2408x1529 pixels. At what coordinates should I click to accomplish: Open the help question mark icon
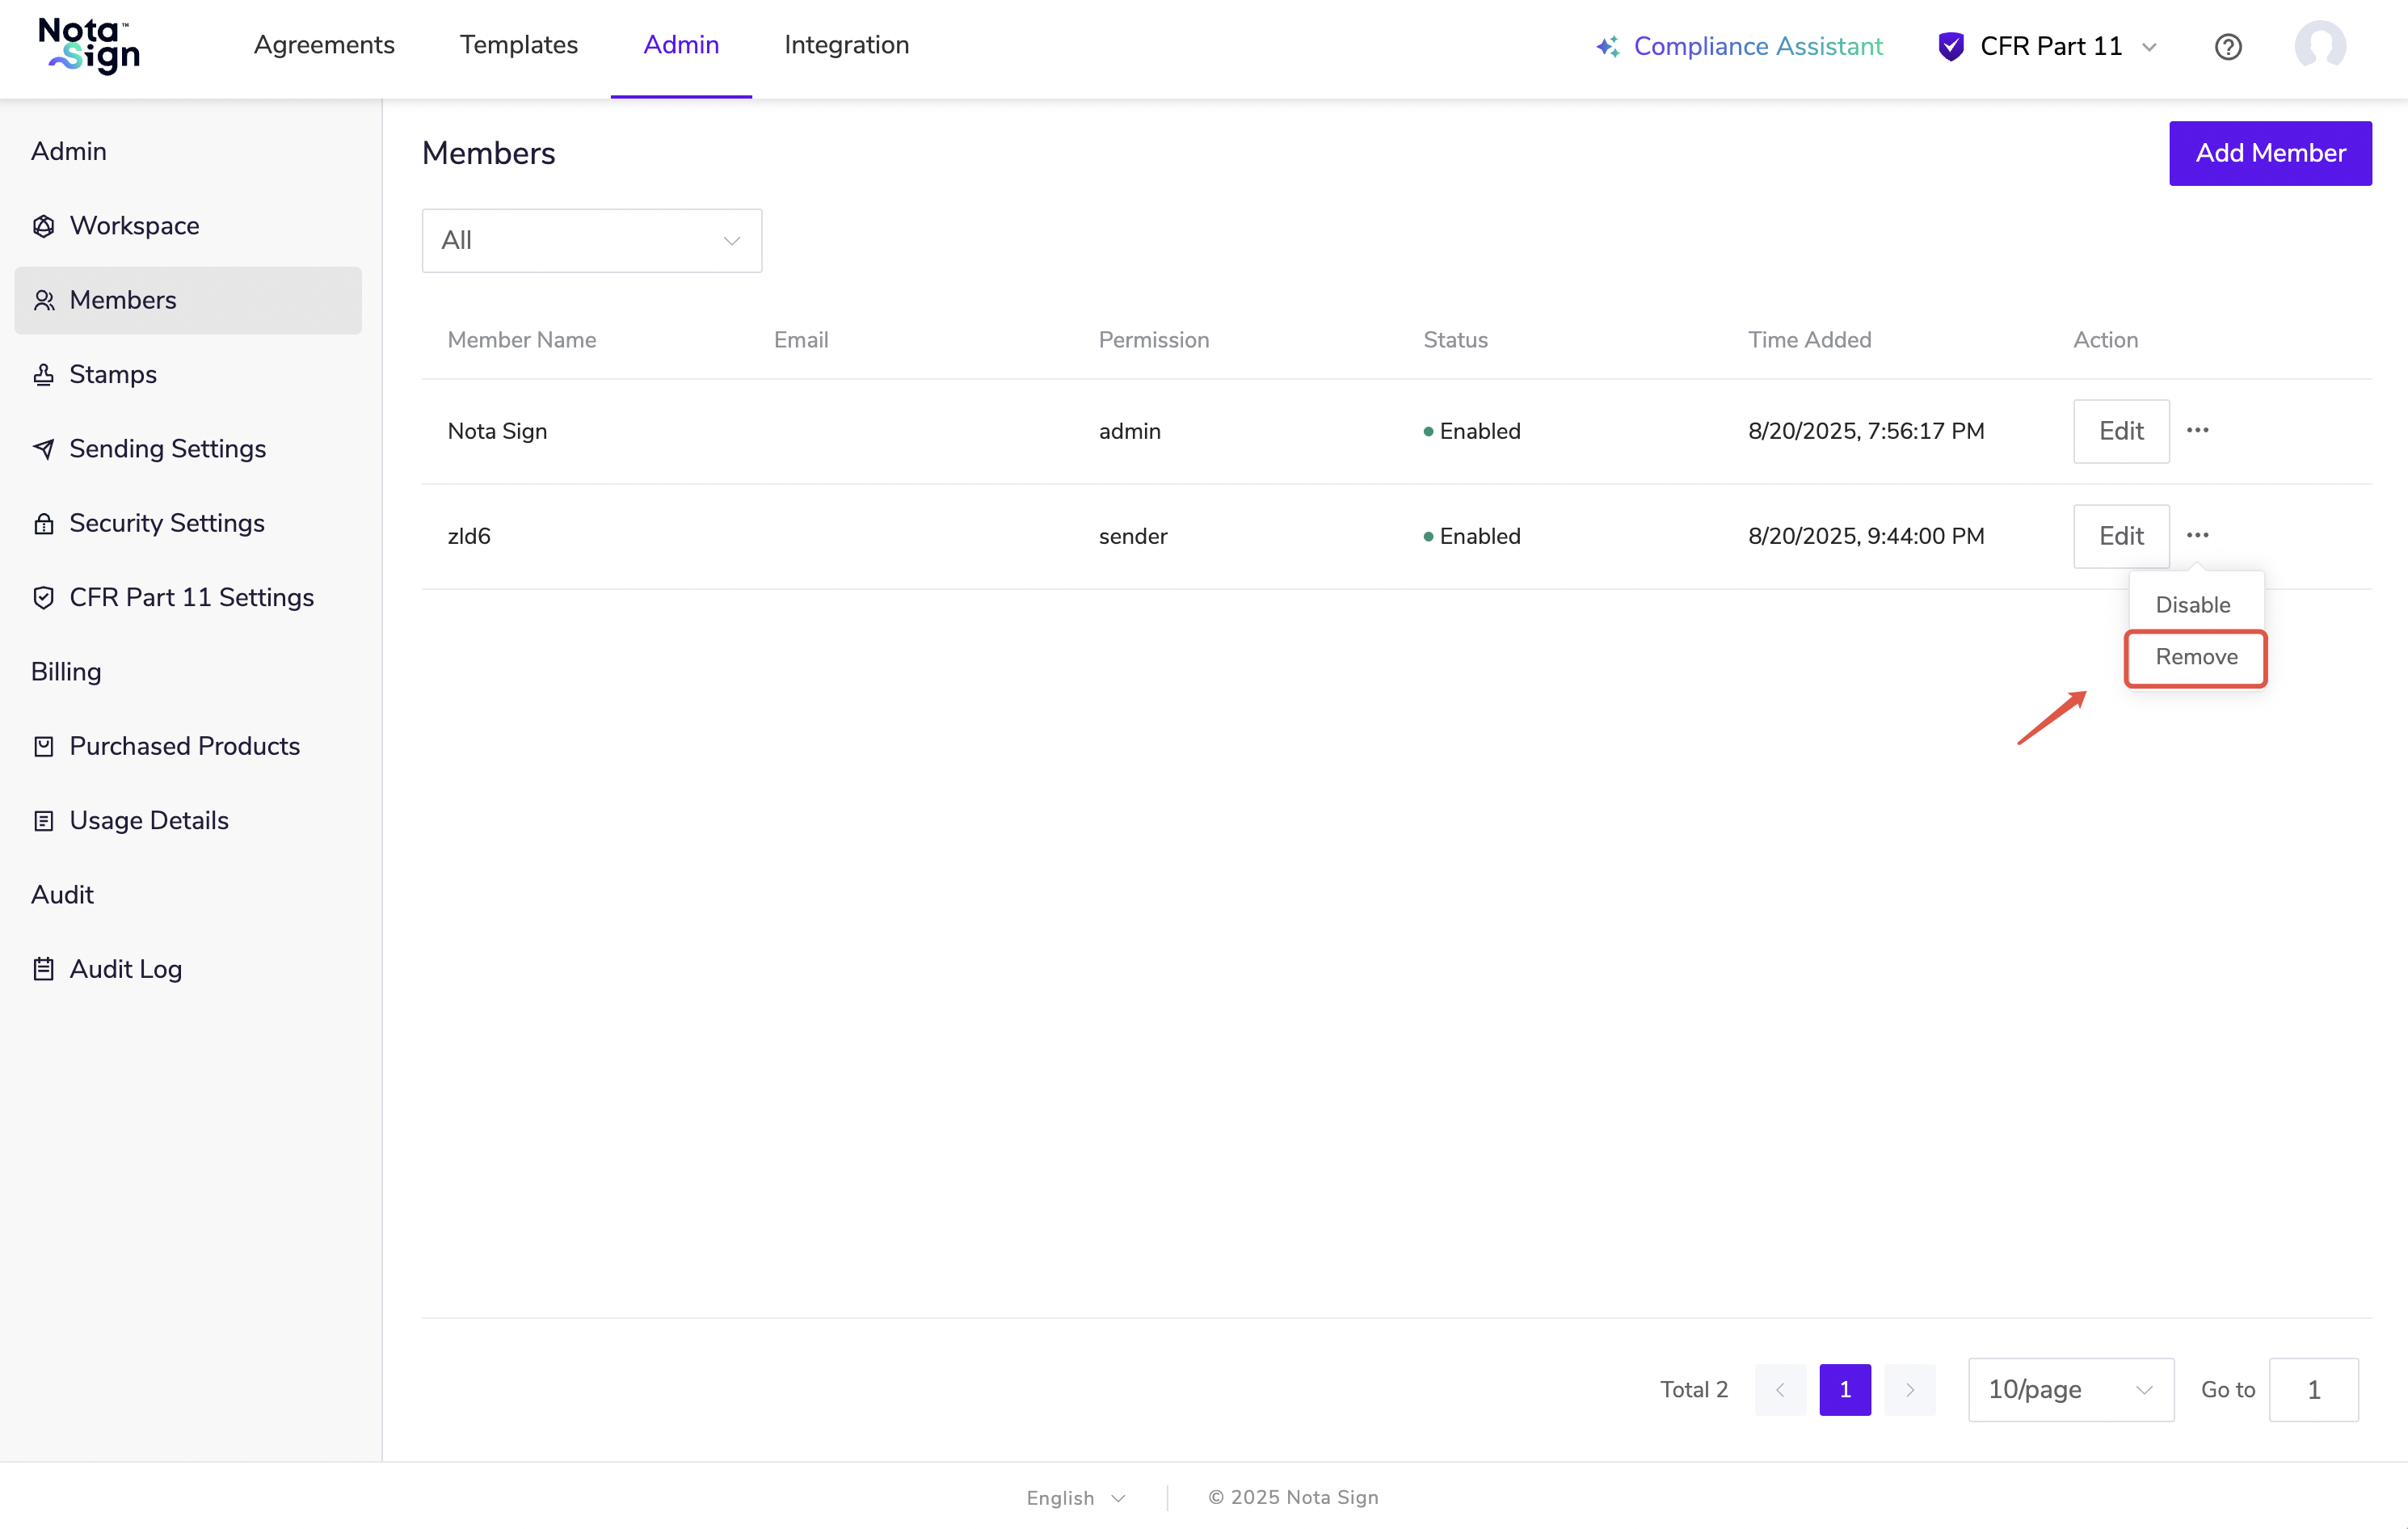(x=2227, y=47)
